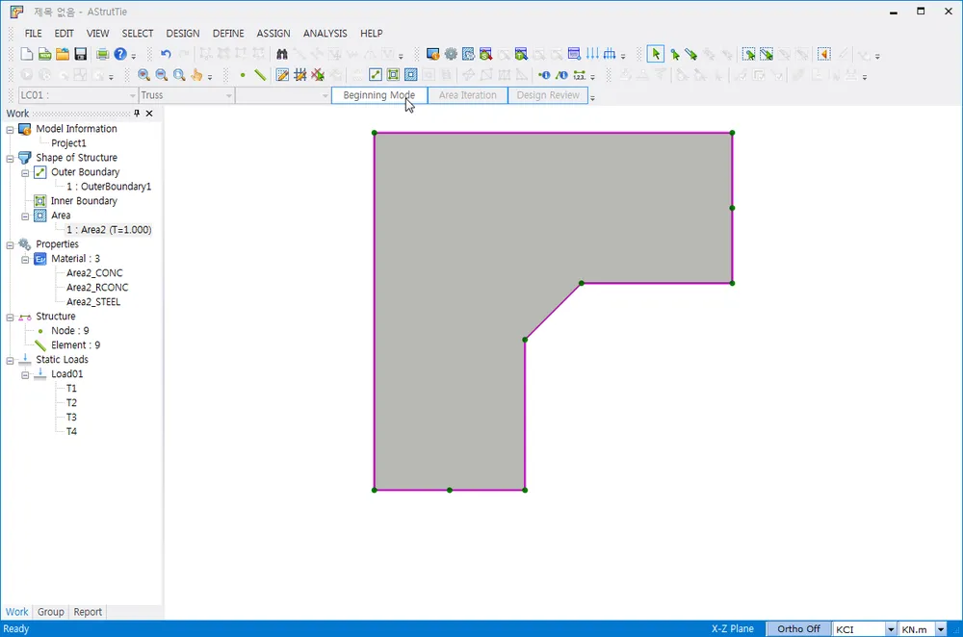Click the element information icon

(561, 75)
